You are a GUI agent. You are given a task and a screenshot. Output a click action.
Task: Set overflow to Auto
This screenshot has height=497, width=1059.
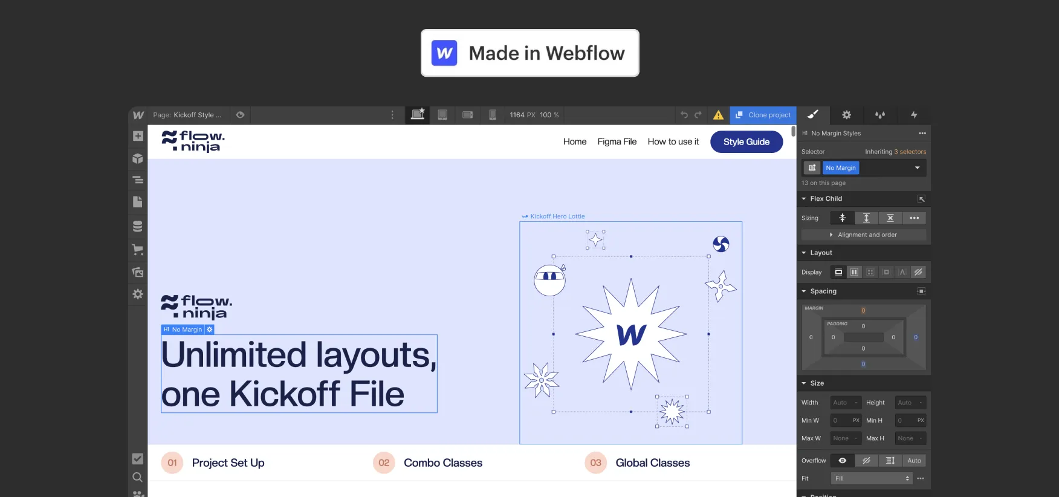[915, 461]
